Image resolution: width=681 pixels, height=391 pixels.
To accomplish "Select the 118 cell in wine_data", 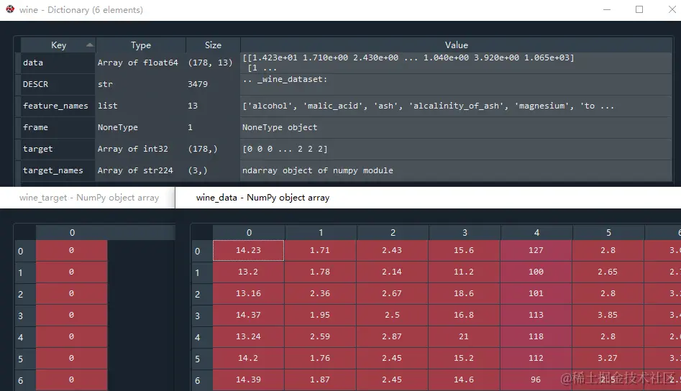I will click(x=536, y=337).
